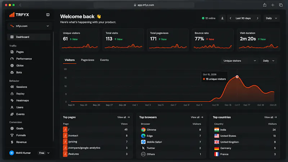The image size is (288, 162).
Task: Click the Others browser row
Action: pos(171,154)
